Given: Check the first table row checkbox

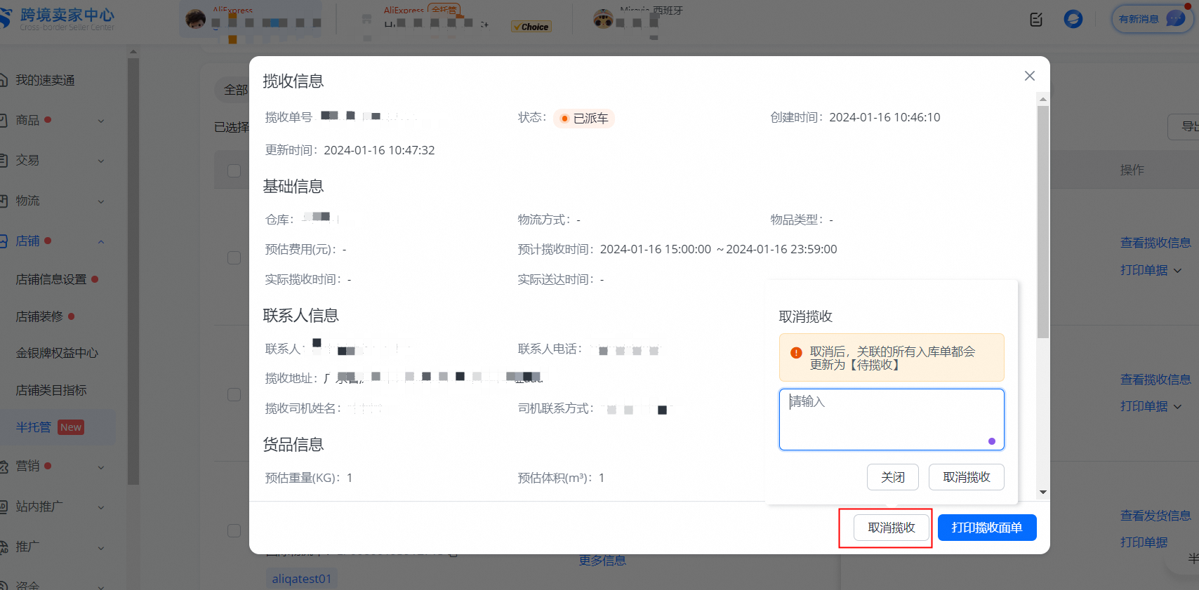Looking at the screenshot, I should (x=234, y=258).
